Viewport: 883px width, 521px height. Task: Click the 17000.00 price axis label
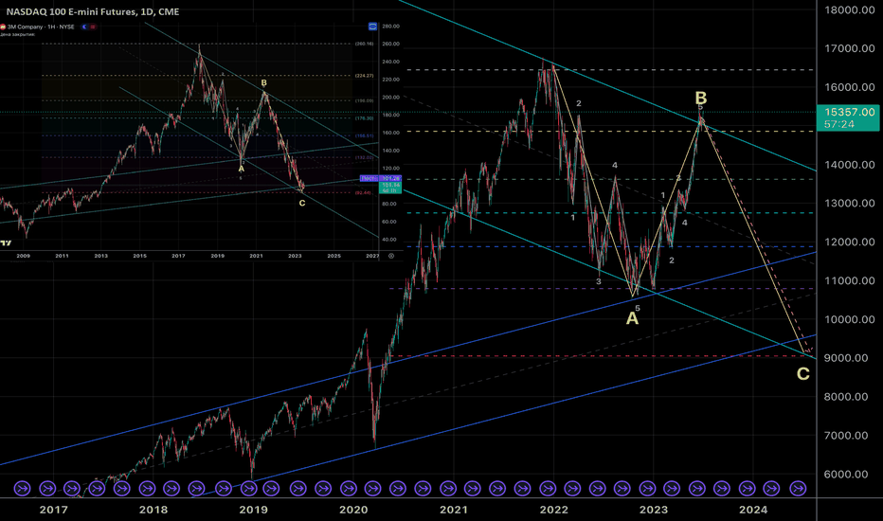[849, 48]
